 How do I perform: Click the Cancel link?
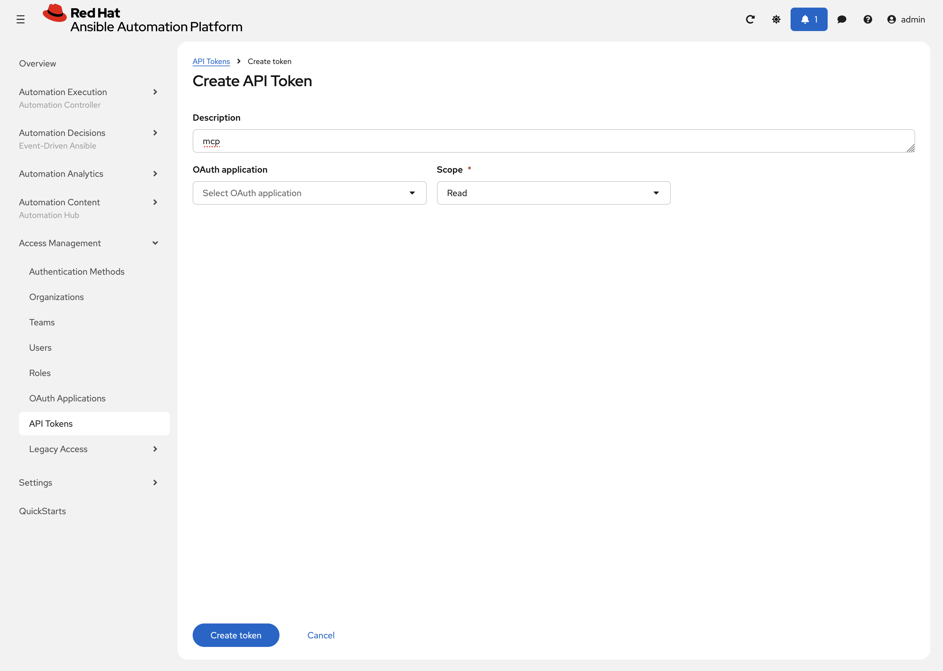tap(321, 635)
